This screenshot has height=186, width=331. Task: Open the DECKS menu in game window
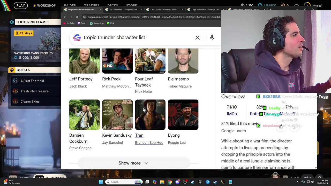coord(112,5)
